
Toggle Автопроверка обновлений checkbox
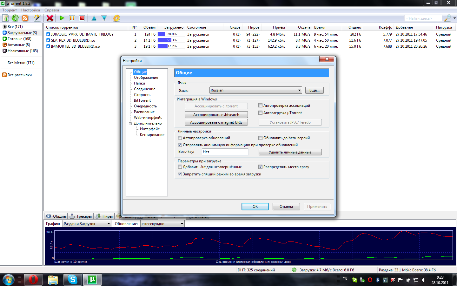180,138
